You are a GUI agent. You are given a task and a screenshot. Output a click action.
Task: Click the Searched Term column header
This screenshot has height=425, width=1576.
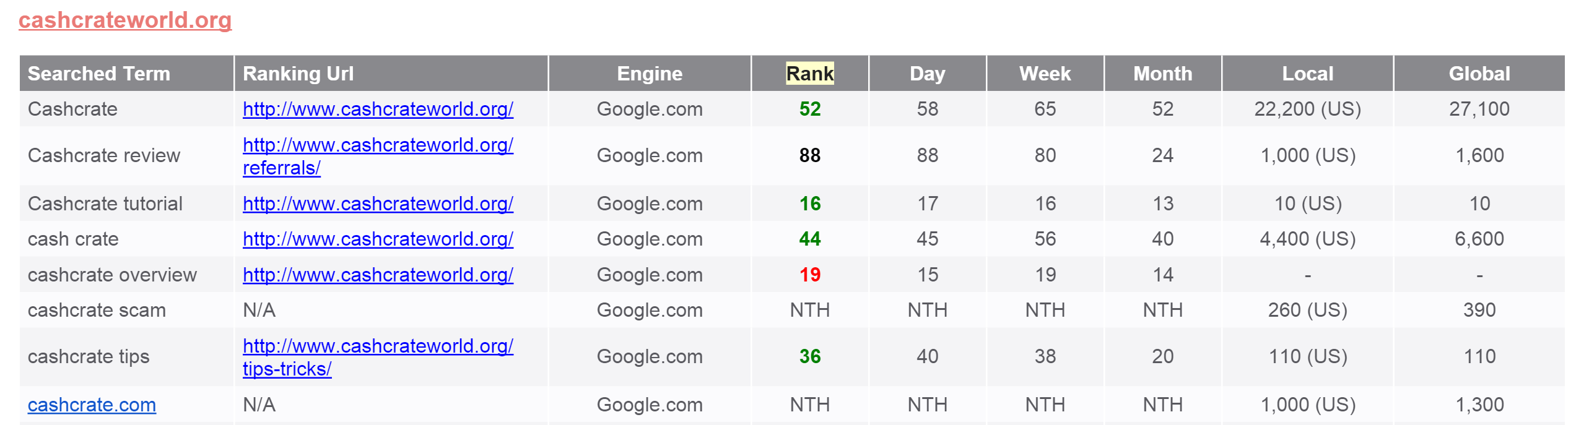pyautogui.click(x=99, y=74)
